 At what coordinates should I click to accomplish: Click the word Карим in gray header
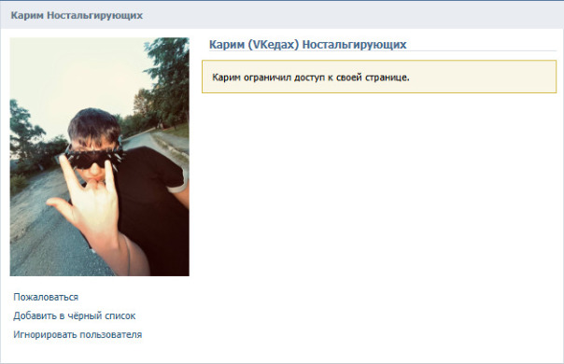[x=27, y=16]
